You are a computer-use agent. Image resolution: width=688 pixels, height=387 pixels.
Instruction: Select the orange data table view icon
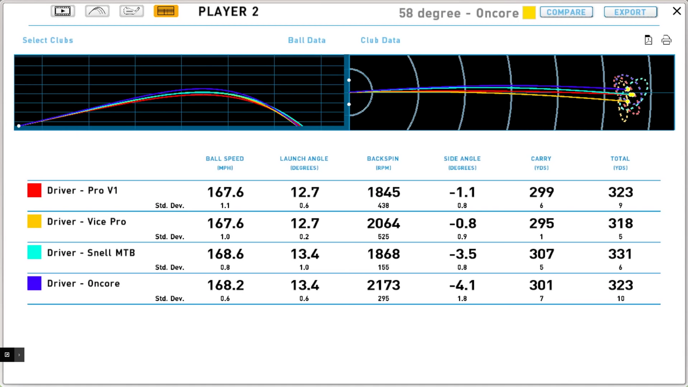(x=166, y=11)
